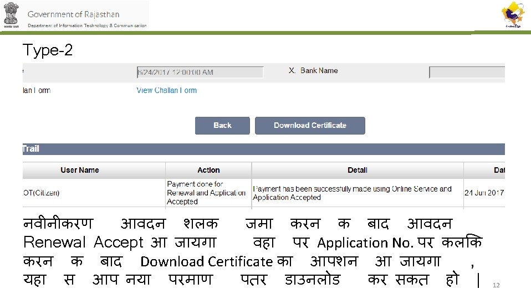Click the User Name column header

pyautogui.click(x=94, y=170)
